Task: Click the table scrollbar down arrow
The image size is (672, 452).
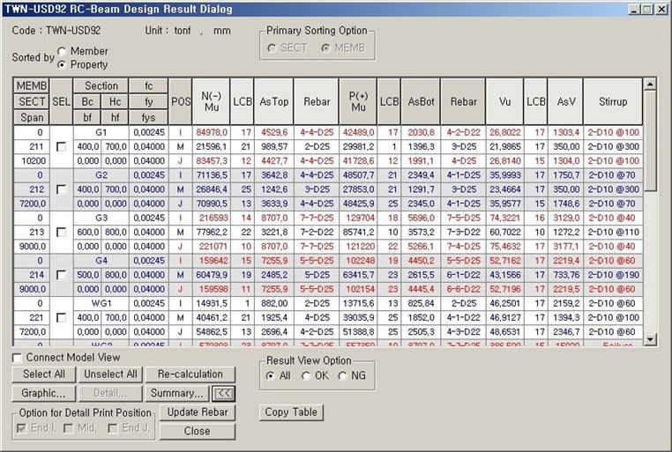Action: pyautogui.click(x=651, y=339)
